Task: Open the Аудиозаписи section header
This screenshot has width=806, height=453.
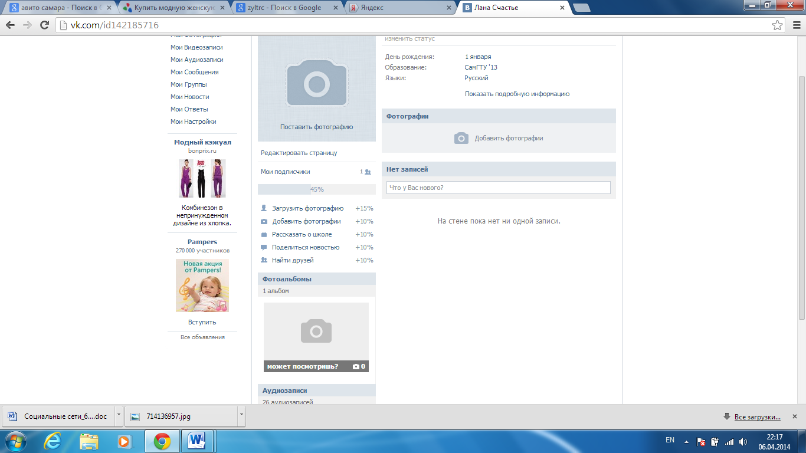Action: 317,390
